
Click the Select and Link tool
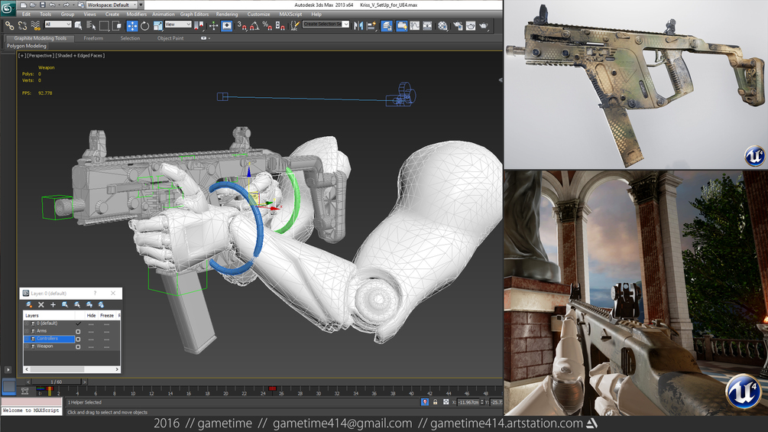pos(9,25)
